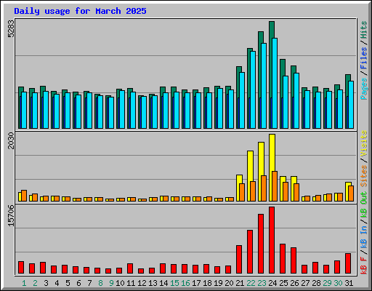
Task: Click the 15706 kB axis value
Action: pyautogui.click(x=11, y=215)
